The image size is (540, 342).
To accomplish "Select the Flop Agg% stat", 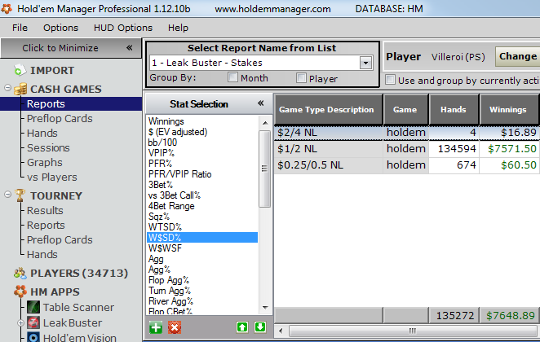I will pos(202,280).
